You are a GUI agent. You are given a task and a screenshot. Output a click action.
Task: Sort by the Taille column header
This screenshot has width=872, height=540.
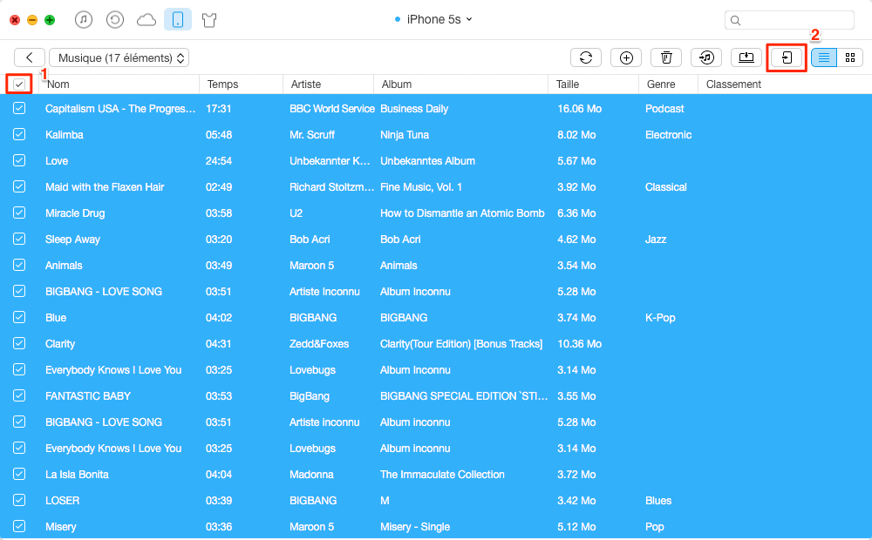(x=593, y=84)
